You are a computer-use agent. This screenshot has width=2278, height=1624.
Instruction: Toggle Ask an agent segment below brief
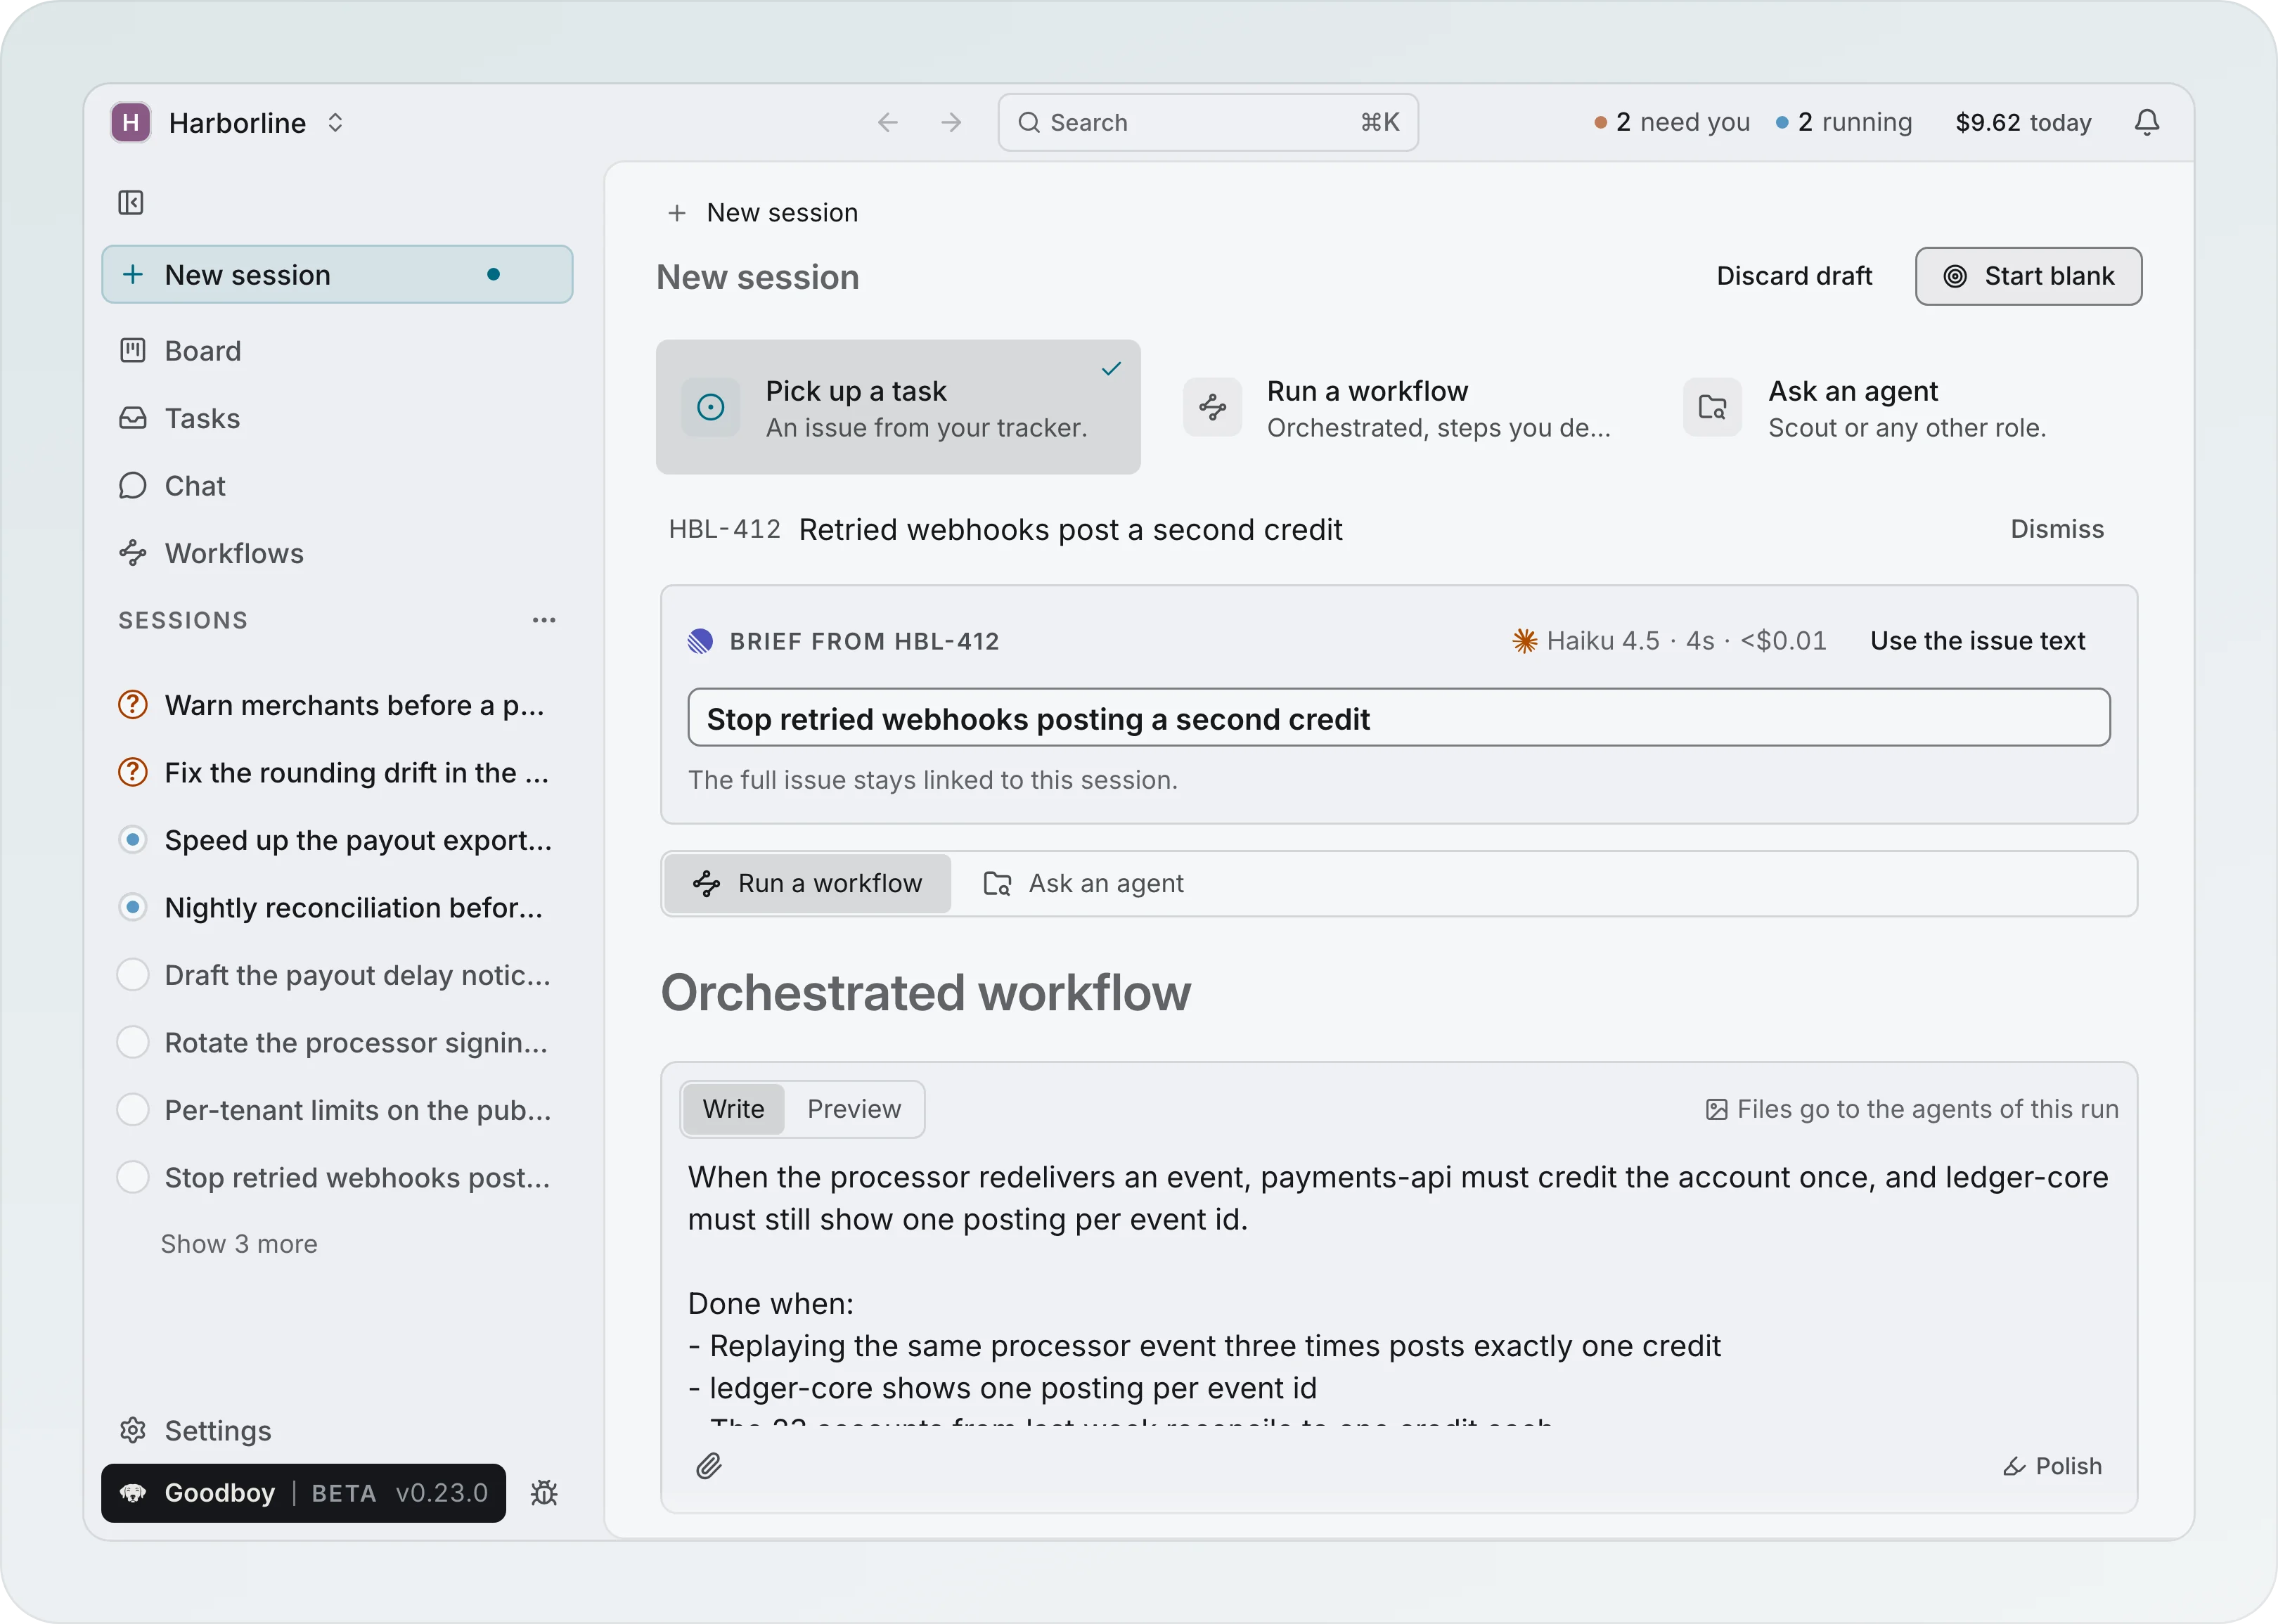click(x=1083, y=883)
